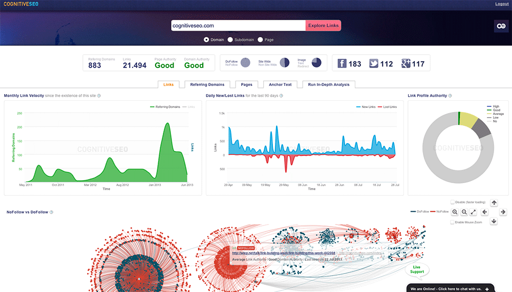This screenshot has width=512, height=292.
Task: Click the Site Wide pie chart icon
Action: click(x=284, y=62)
